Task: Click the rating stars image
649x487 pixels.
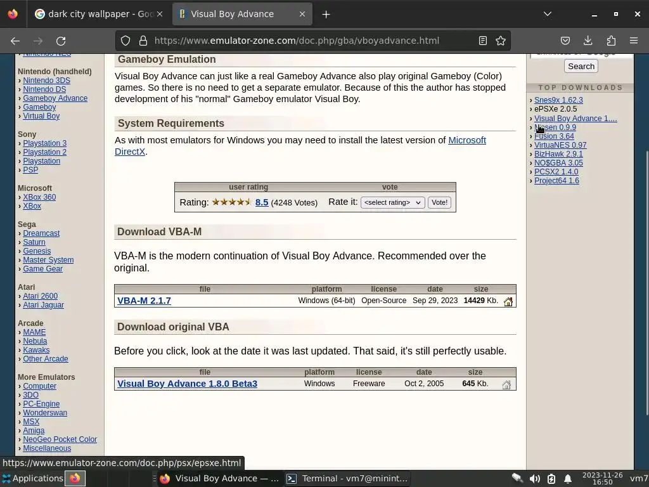Action: [x=231, y=202]
